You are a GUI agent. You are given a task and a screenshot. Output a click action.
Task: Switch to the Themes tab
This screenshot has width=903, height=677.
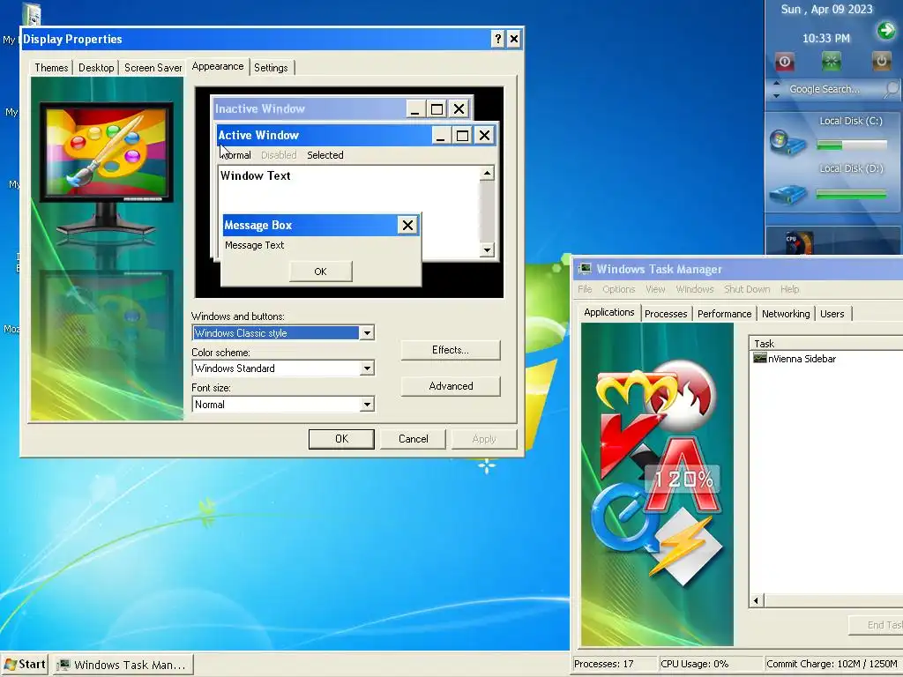point(51,68)
